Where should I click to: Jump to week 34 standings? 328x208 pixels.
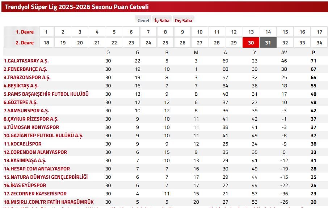point(319,43)
